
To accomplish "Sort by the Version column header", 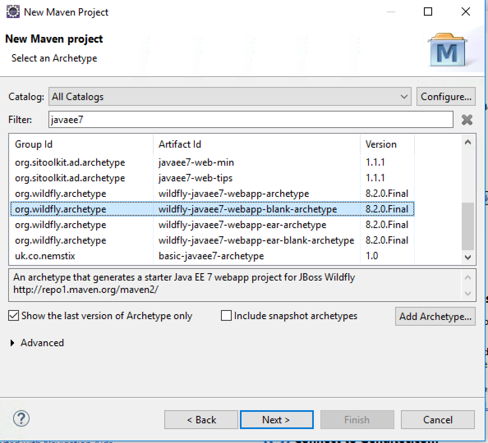I will click(387, 144).
